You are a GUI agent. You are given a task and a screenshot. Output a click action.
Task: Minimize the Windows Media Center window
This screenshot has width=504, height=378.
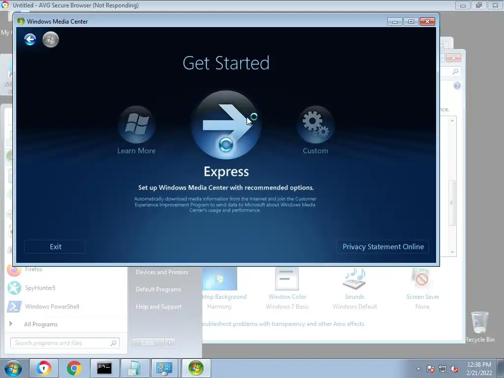395,21
